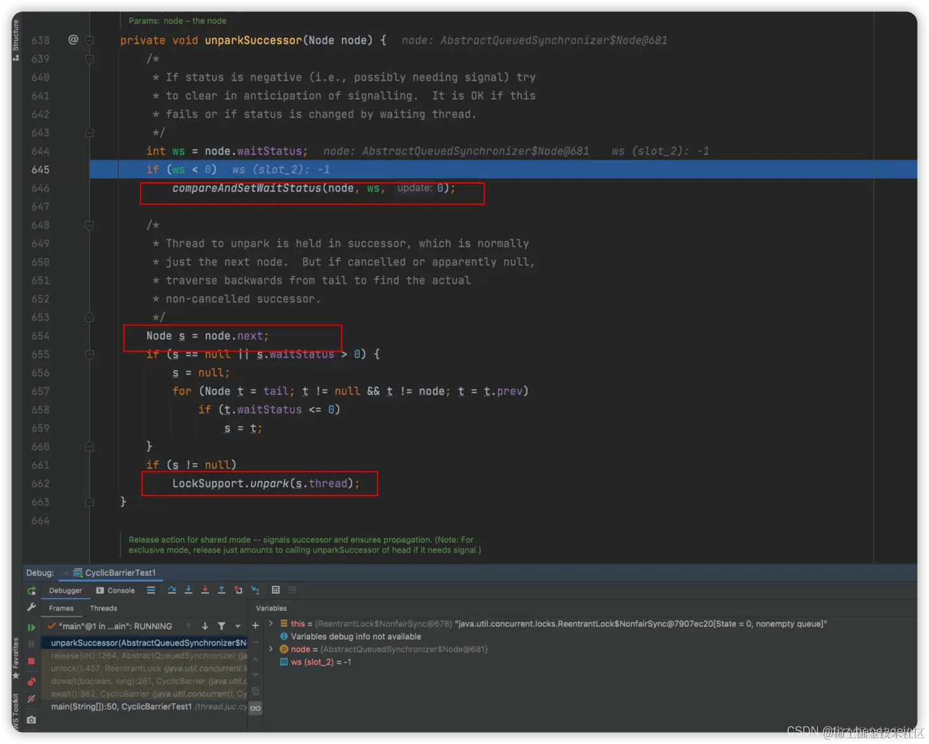The height and width of the screenshot is (744, 929).
Task: Click the Run to Cursor icon
Action: pyautogui.click(x=255, y=590)
